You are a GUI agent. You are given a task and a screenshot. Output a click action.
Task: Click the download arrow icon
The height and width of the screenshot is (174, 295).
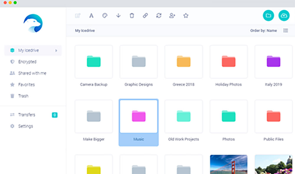[x=118, y=16]
